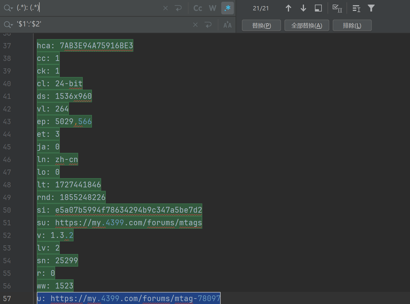Open replace history dropdown in replace field
The width and height of the screenshot is (410, 304).
click(x=8, y=25)
